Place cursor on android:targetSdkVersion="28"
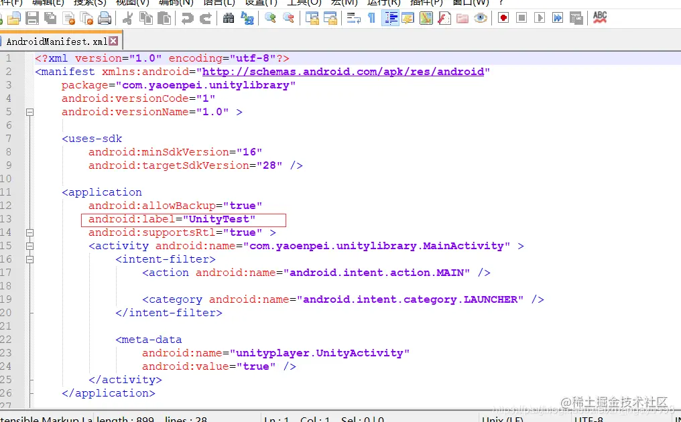 coord(186,166)
